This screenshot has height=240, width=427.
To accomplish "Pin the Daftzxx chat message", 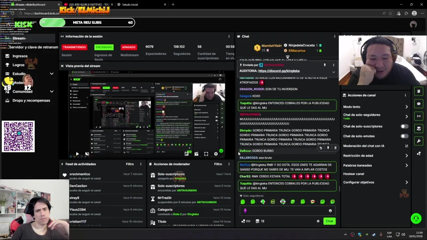I will pyautogui.click(x=328, y=148).
